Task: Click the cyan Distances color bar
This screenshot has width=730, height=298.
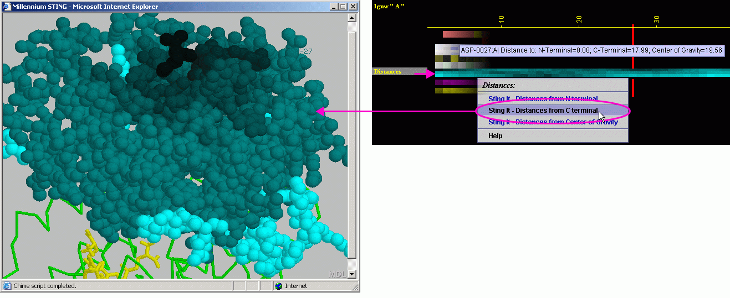Action: (x=582, y=73)
